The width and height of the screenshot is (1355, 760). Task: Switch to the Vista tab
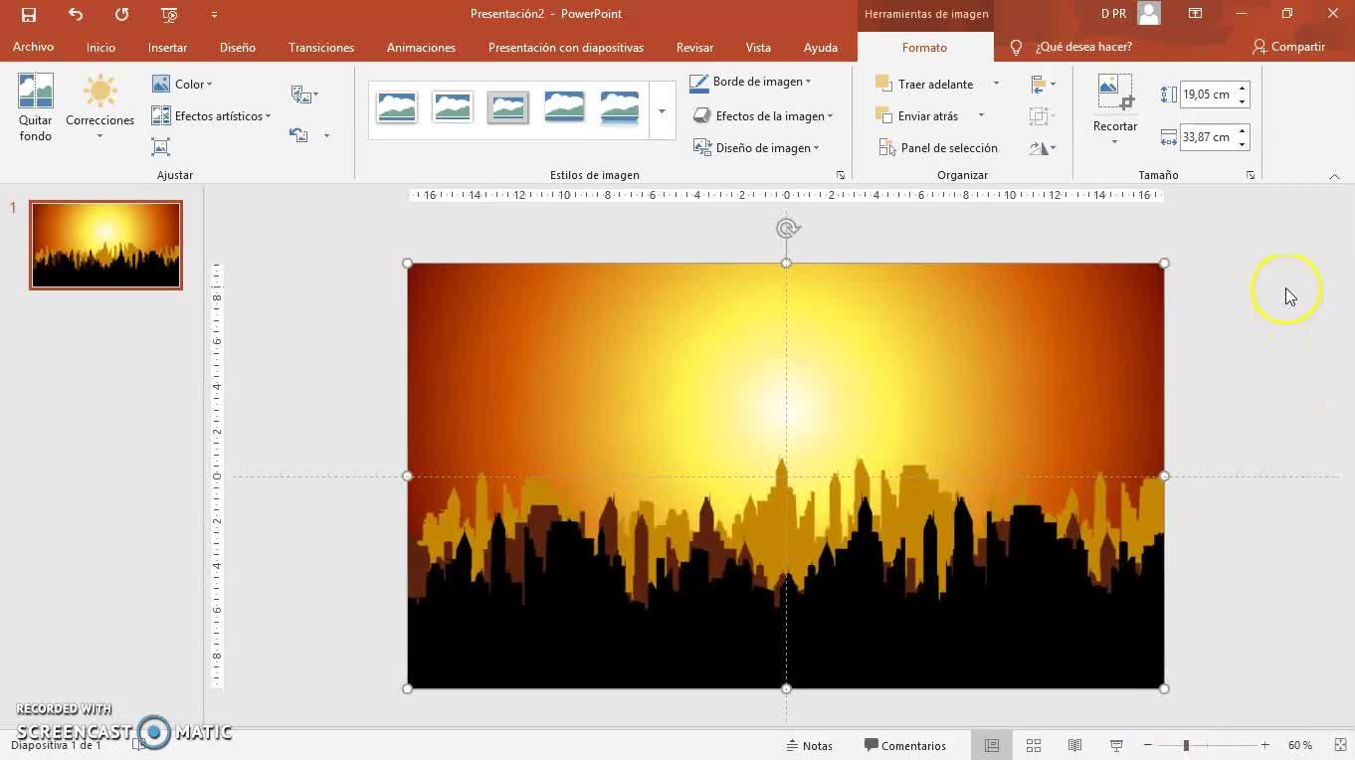(758, 47)
